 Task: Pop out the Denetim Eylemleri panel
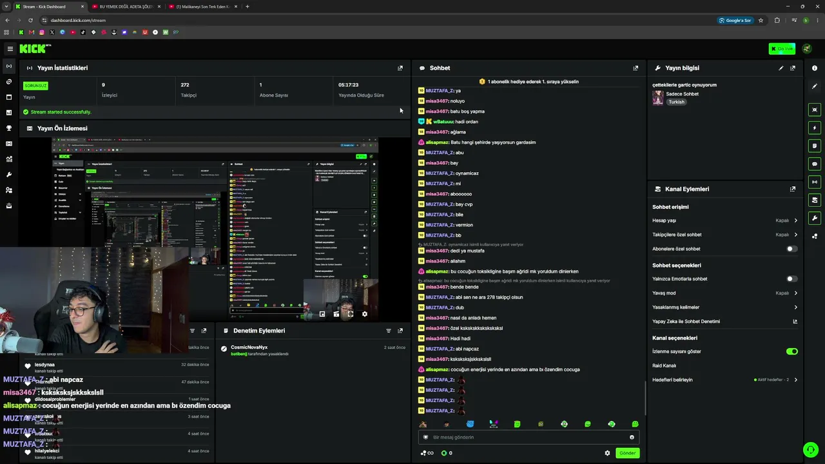(400, 331)
